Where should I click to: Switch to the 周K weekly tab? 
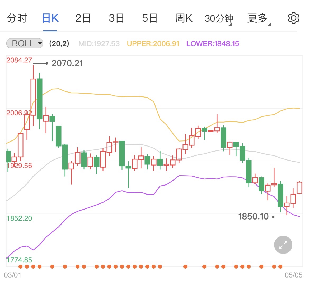click(x=184, y=18)
